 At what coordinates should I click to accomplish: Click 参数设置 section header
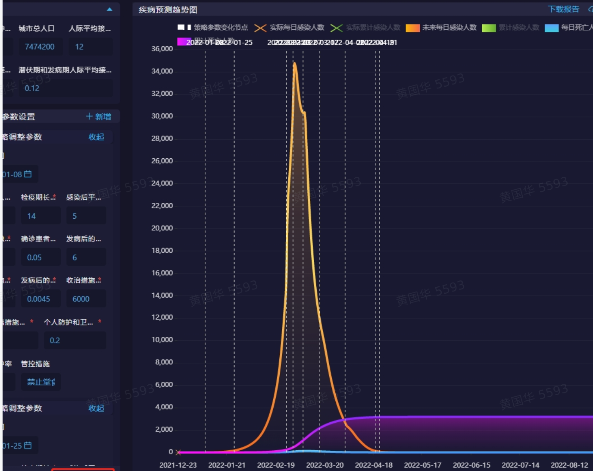[x=19, y=116]
